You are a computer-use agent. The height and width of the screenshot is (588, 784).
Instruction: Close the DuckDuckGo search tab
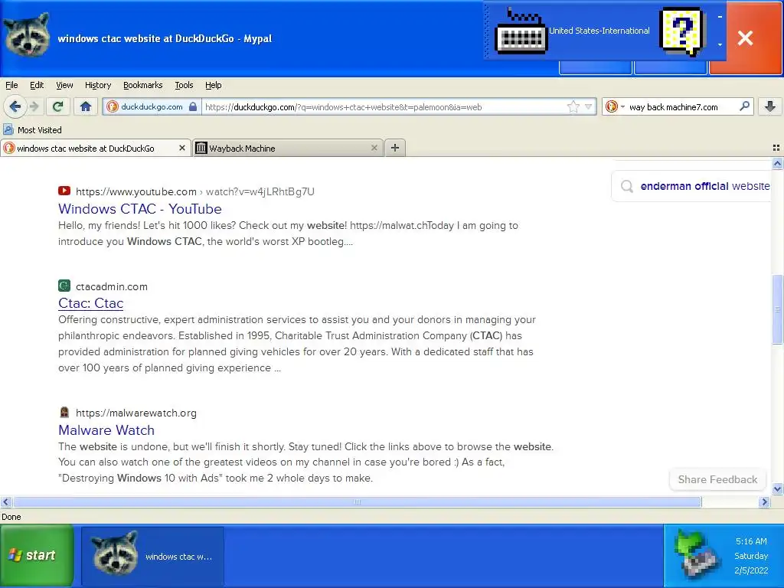(182, 148)
